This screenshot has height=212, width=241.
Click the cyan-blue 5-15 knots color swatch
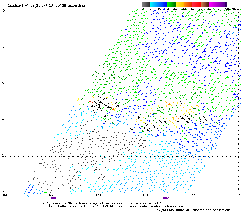pos(159,4)
